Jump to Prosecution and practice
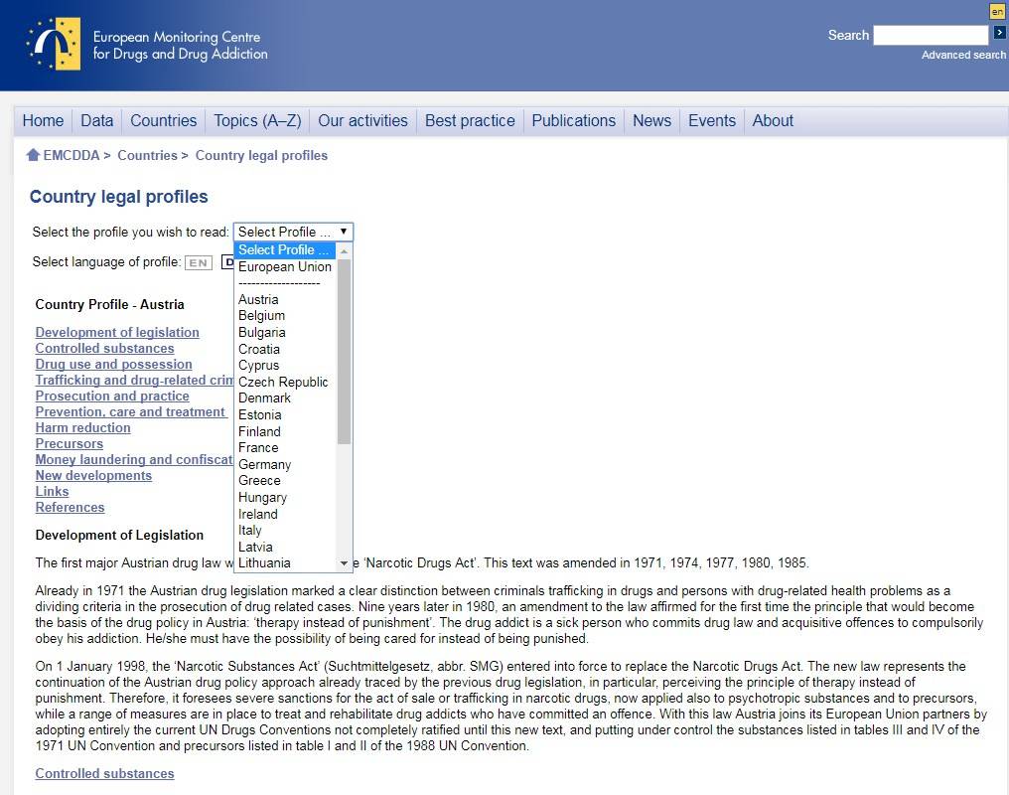Viewport: 1009px width, 795px height. 112,396
